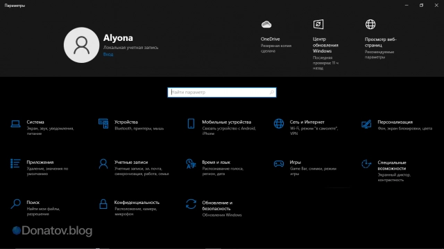444x249 pixels.
Task: Select the Обновление и безопасность arrows icon
Action: [191, 204]
